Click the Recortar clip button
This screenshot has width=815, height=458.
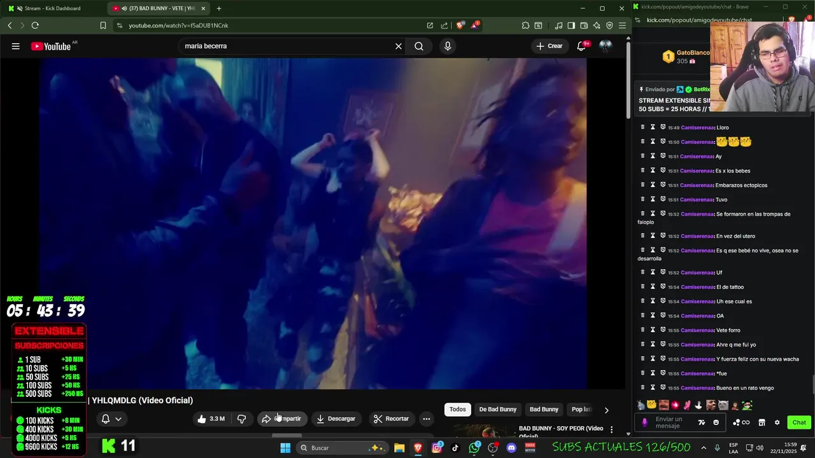tap(391, 419)
